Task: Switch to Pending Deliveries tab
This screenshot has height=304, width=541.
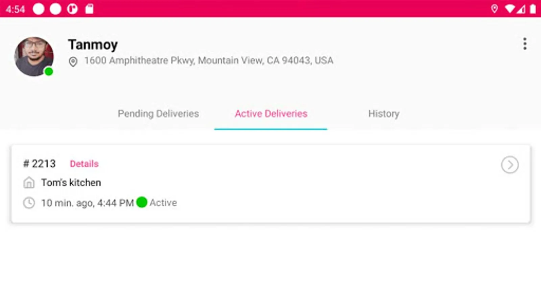Action: 158,114
